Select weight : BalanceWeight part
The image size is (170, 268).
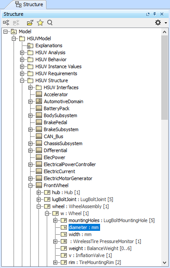[100, 248]
